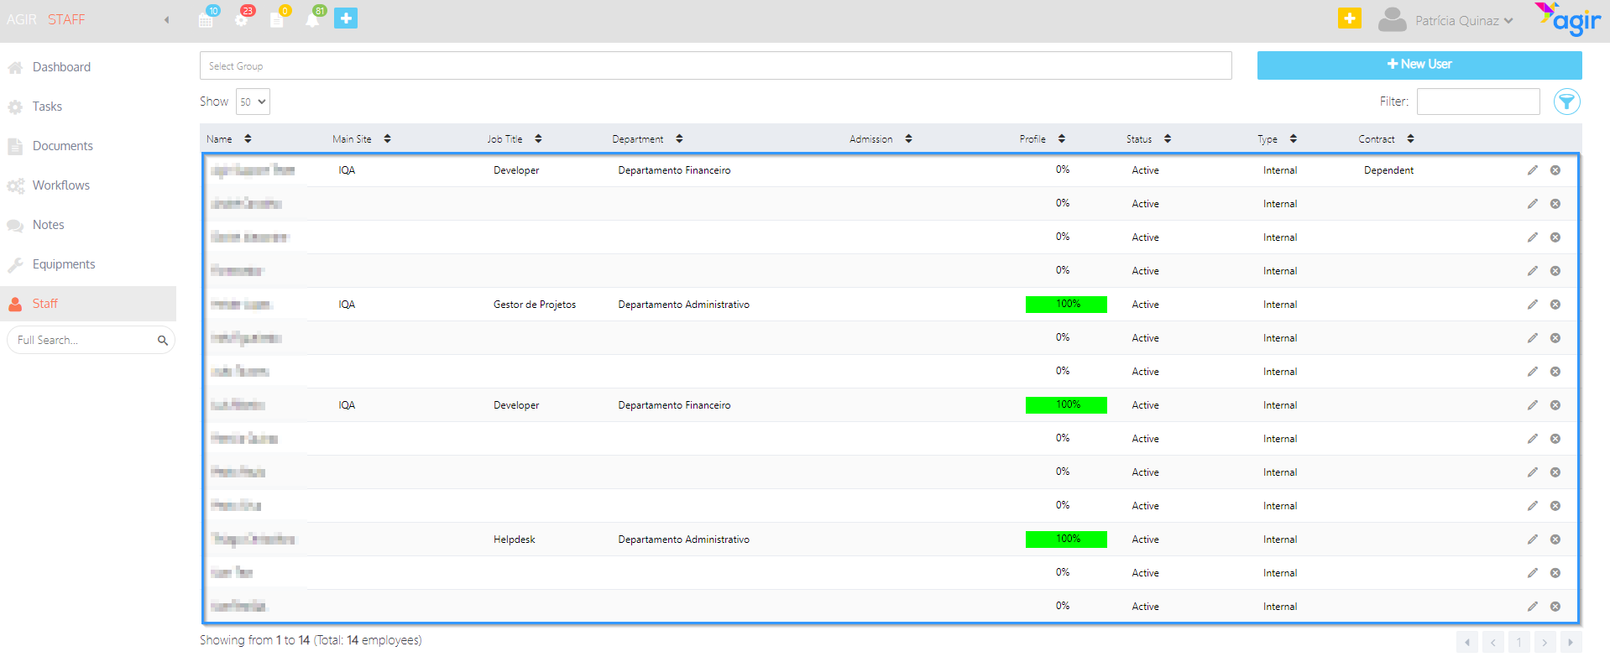Open the Patrícia Quinaz user menu
This screenshot has height=662, width=1610.
(x=1445, y=20)
